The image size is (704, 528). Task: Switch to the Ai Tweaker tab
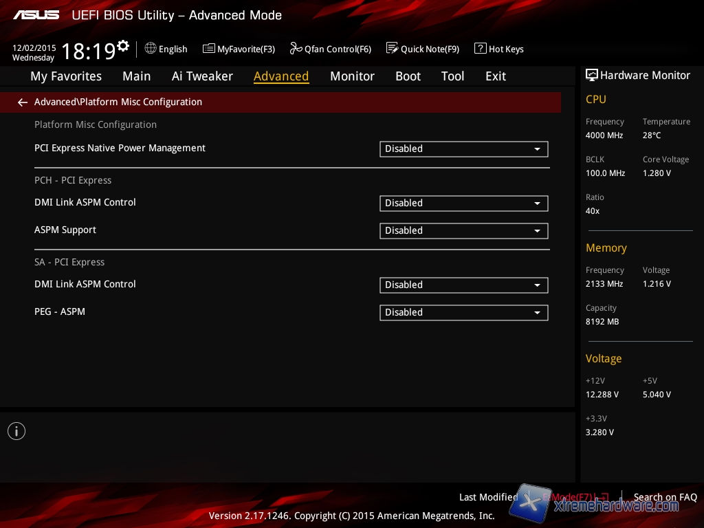click(202, 76)
